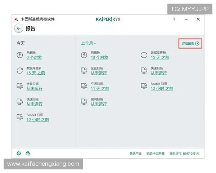216x173 pixels.
Task: Close the Kaspersky report window
Action: [198, 19]
